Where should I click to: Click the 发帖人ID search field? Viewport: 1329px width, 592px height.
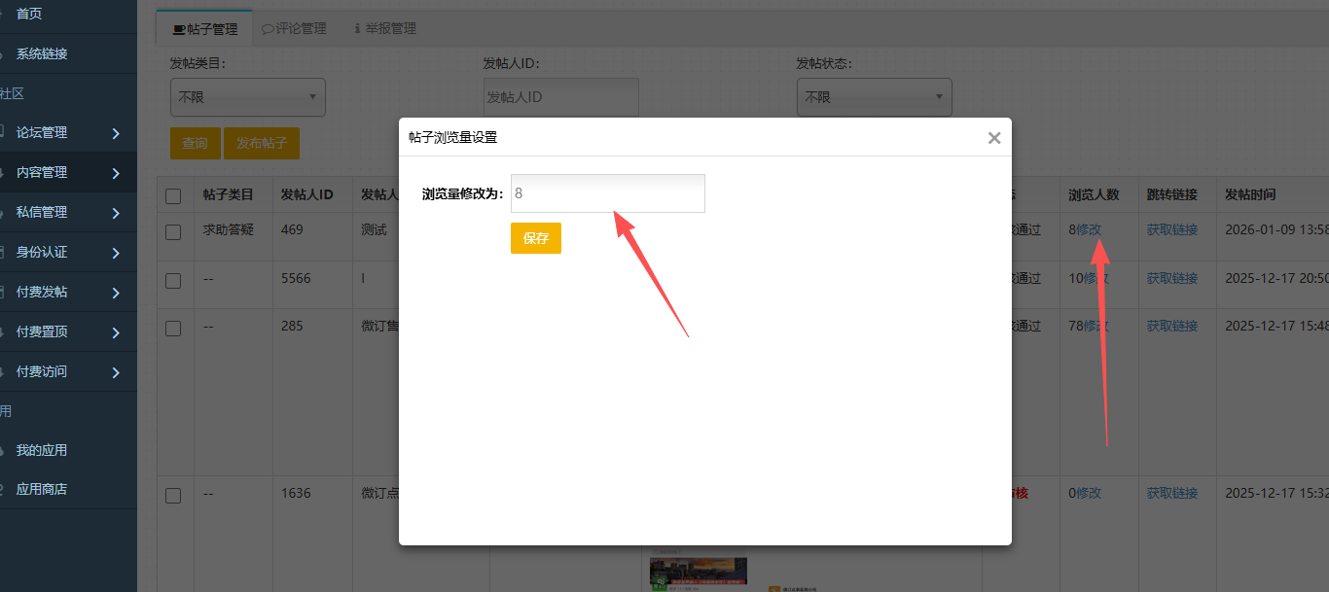560,97
